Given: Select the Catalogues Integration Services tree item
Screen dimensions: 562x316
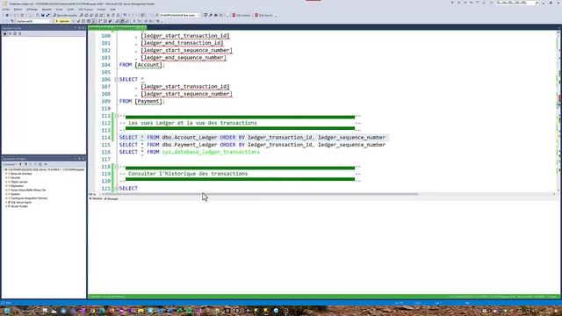Looking at the screenshot, I should point(29,198).
